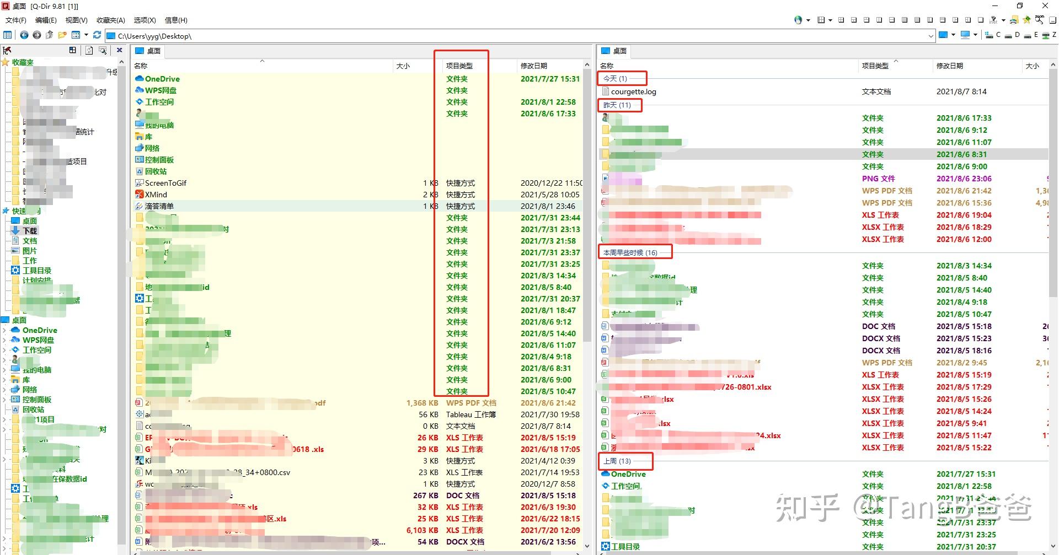Viewport: 1059px width, 555px height.
Task: Expand WPS网盘 node in the tree
Action: pos(5,340)
